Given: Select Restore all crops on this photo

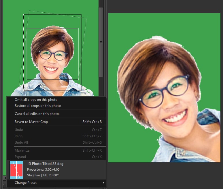Looking at the screenshot, I should (38, 106).
